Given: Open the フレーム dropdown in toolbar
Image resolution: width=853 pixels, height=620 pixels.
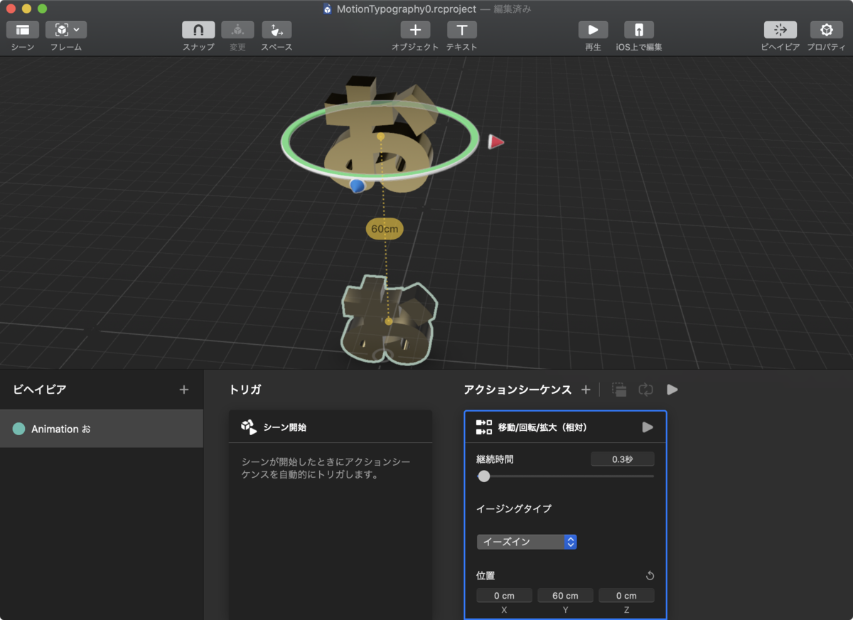Looking at the screenshot, I should (x=66, y=30).
